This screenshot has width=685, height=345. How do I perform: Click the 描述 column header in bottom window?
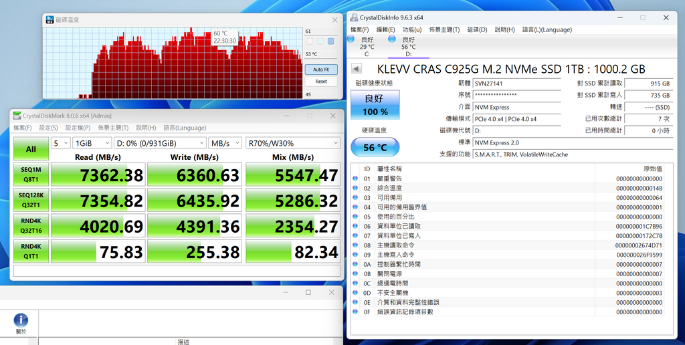(183, 342)
